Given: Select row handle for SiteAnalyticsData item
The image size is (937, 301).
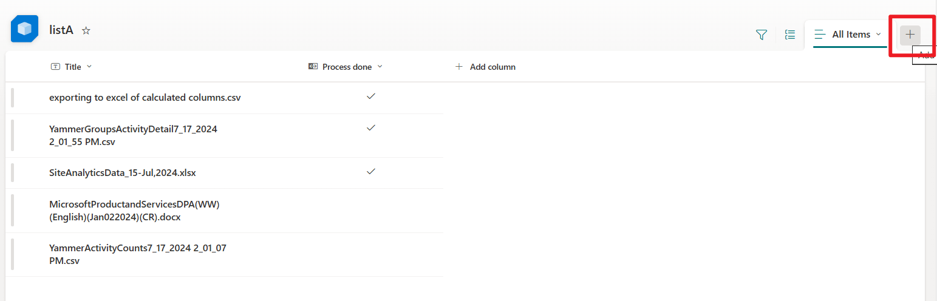Looking at the screenshot, I should [12, 173].
